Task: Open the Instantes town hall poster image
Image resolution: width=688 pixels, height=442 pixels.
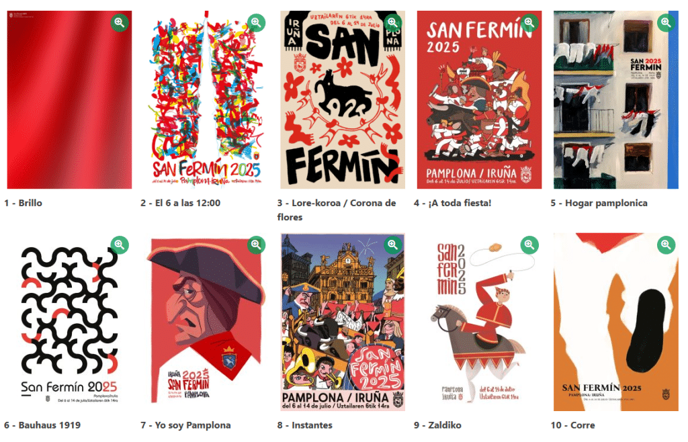Action: pyautogui.click(x=341, y=322)
